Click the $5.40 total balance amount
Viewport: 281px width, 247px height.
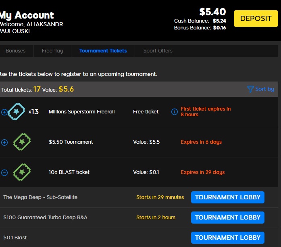click(x=212, y=12)
